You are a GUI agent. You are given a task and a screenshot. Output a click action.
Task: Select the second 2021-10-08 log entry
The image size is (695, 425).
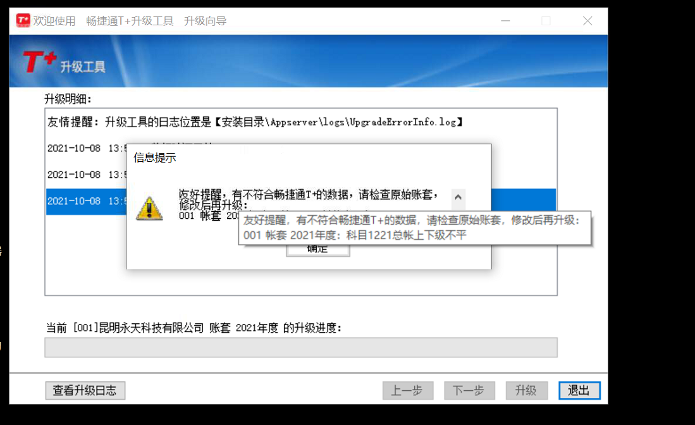tap(86, 175)
